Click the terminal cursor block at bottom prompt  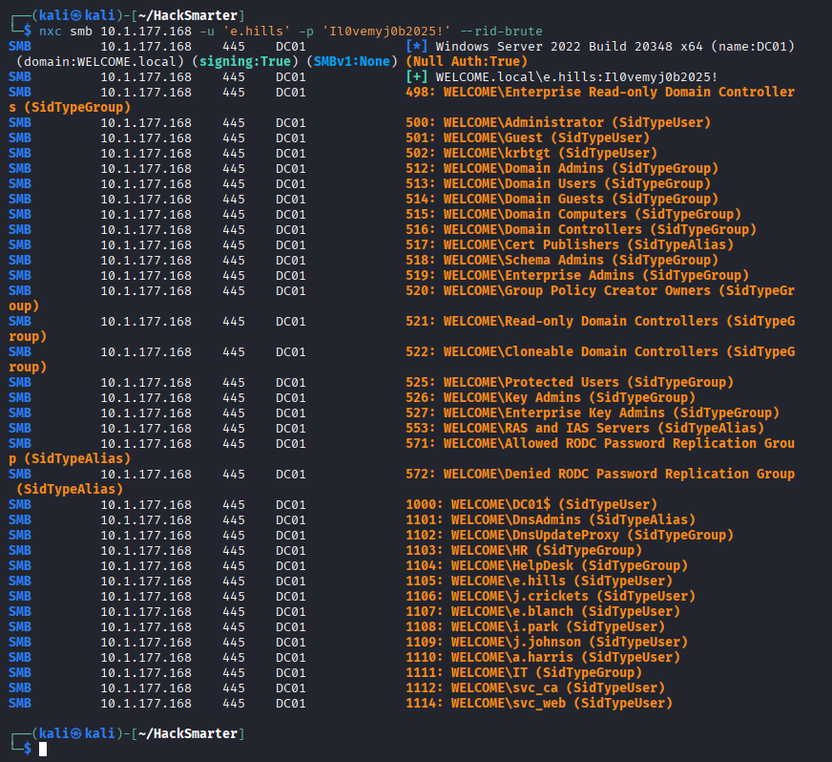(x=43, y=750)
